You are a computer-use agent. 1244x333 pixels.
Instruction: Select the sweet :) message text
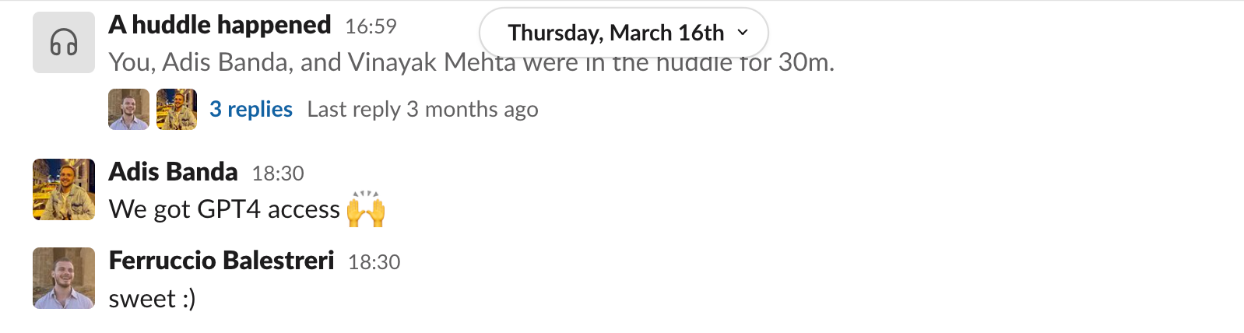(153, 298)
